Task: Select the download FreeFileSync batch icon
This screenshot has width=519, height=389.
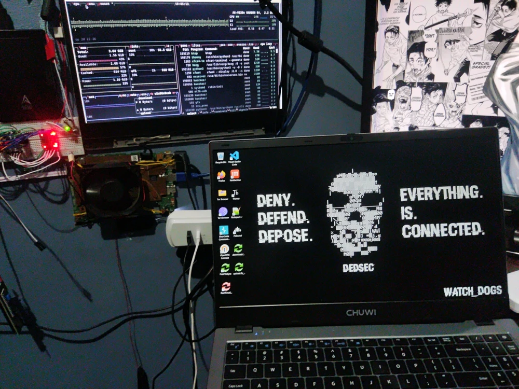Action: click(238, 249)
